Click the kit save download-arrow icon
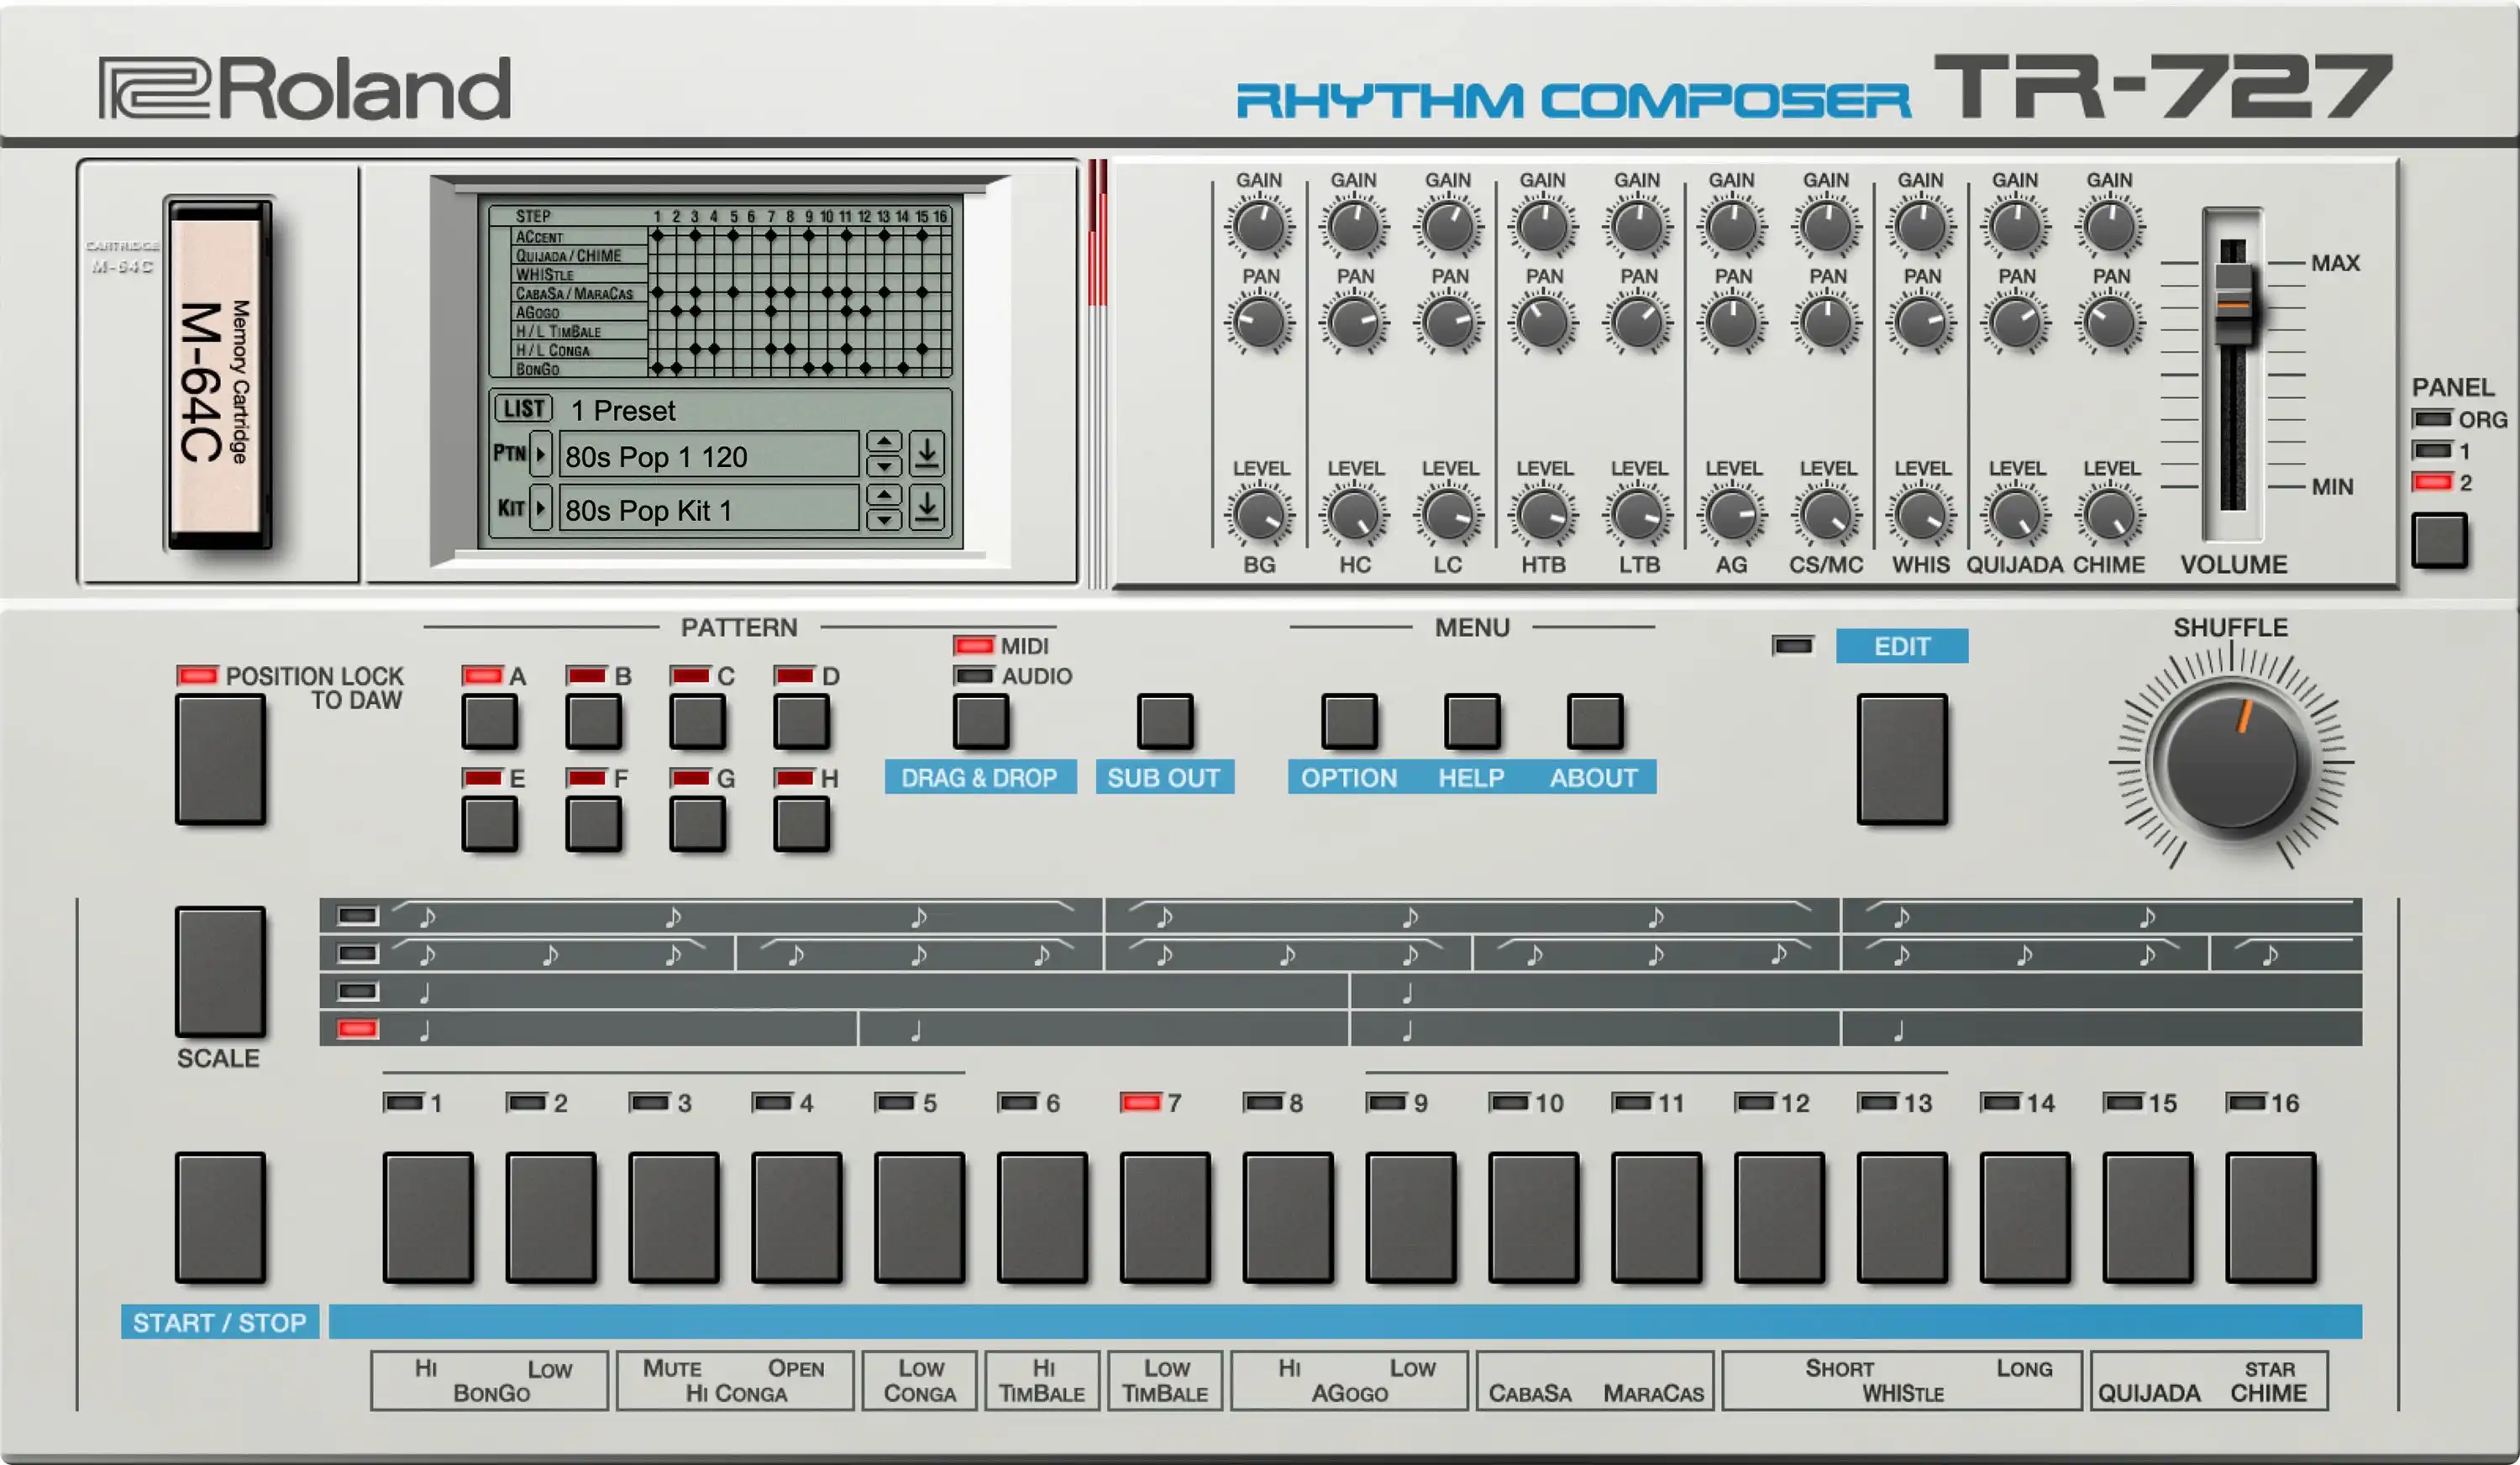This screenshot has height=1465, width=2520. point(927,507)
